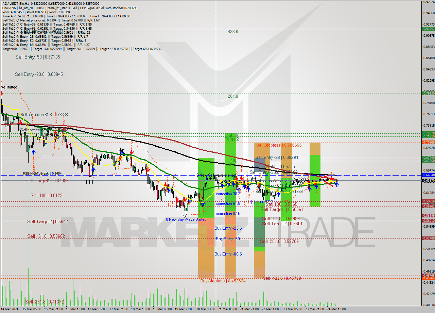Select the "24 Mar 13:00" time axis label

click(x=336, y=309)
